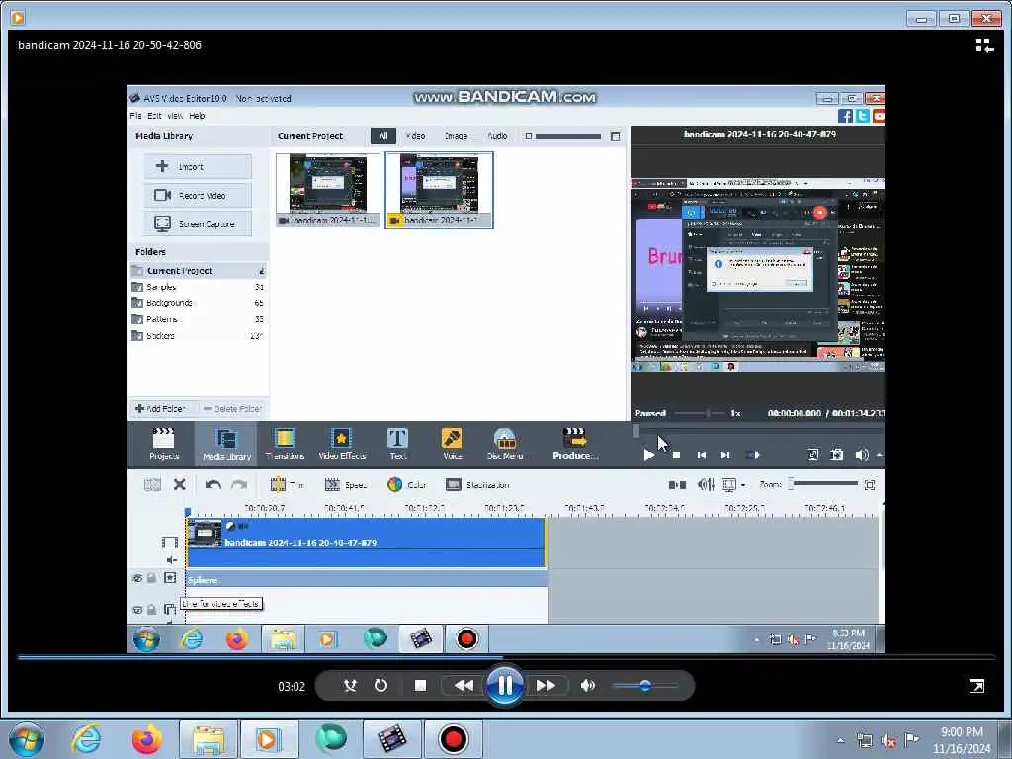Open the timeline view dropdown arrow
This screenshot has width=1012, height=759.
click(743, 484)
